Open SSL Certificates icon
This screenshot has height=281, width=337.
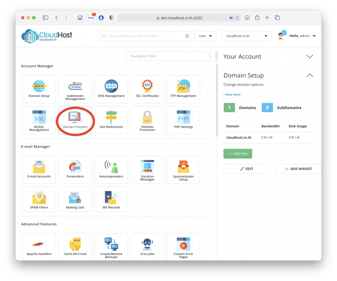pyautogui.click(x=147, y=89)
